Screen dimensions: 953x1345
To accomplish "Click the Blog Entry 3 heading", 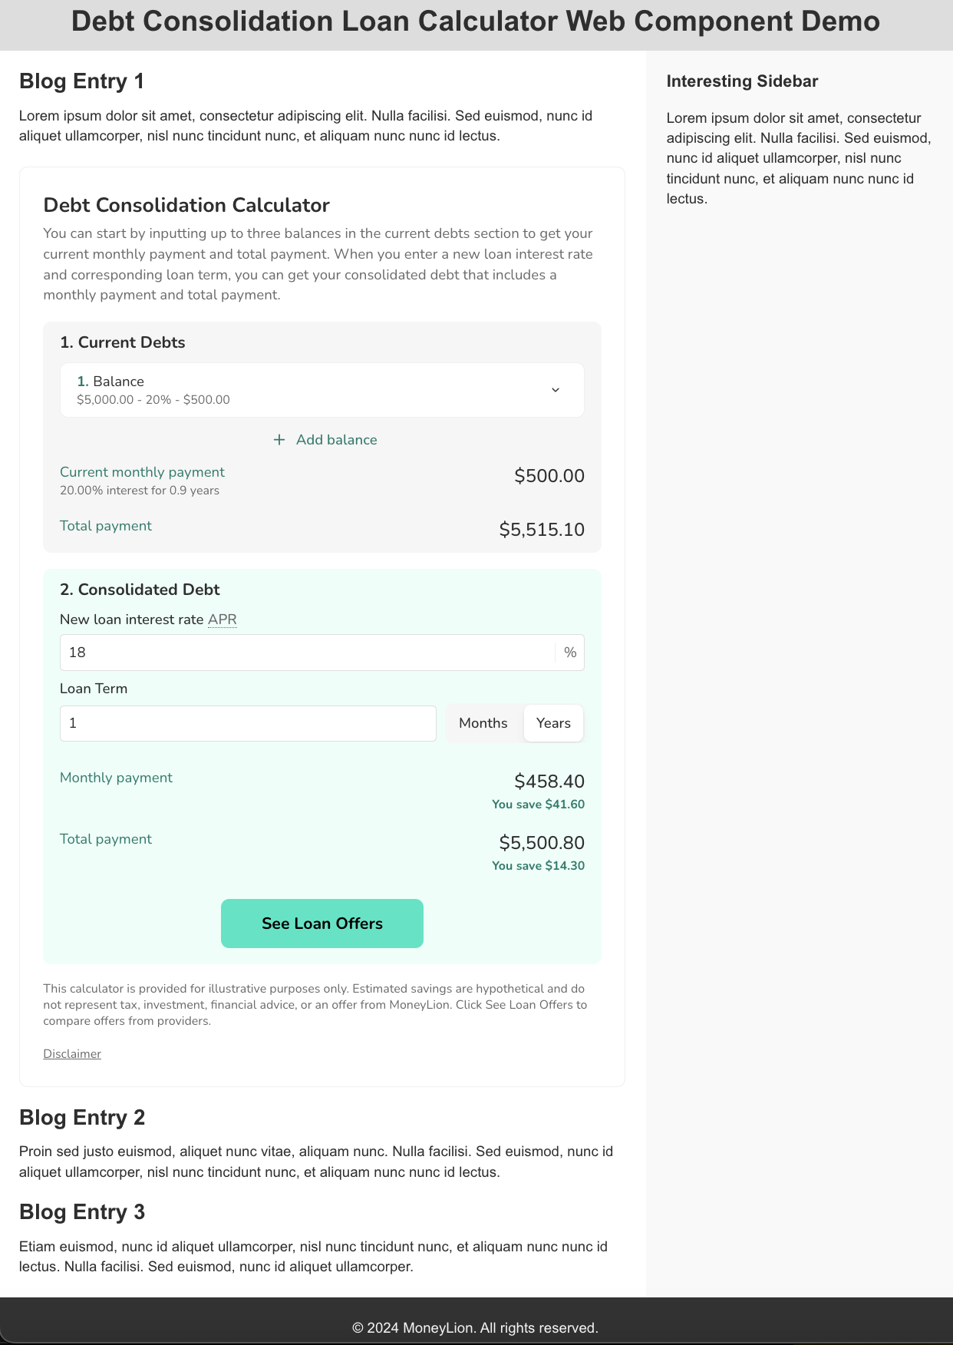I will (81, 1212).
